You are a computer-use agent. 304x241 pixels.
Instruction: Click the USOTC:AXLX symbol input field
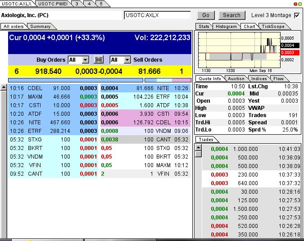157,15
